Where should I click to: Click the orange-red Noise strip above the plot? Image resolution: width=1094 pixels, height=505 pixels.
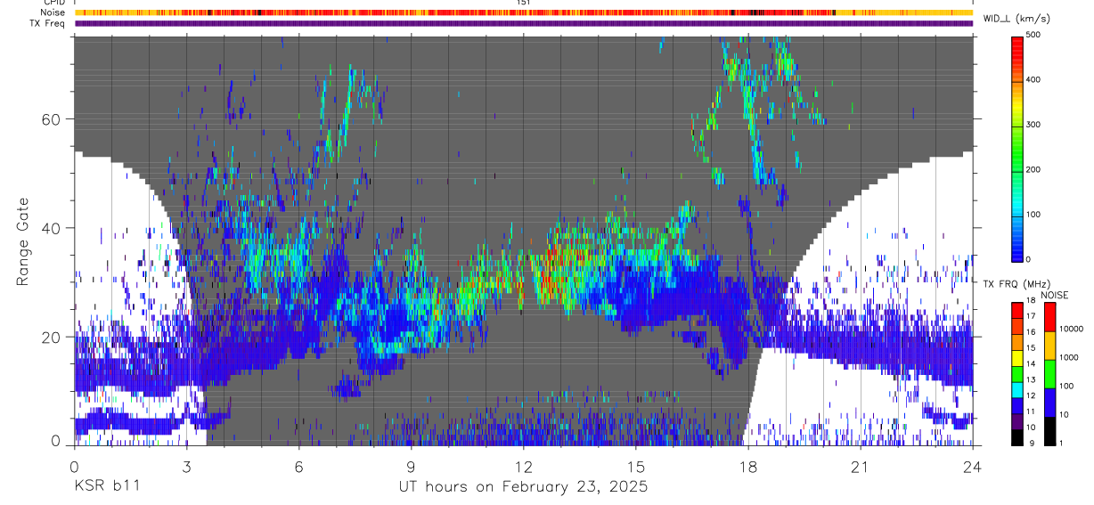[x=524, y=12]
